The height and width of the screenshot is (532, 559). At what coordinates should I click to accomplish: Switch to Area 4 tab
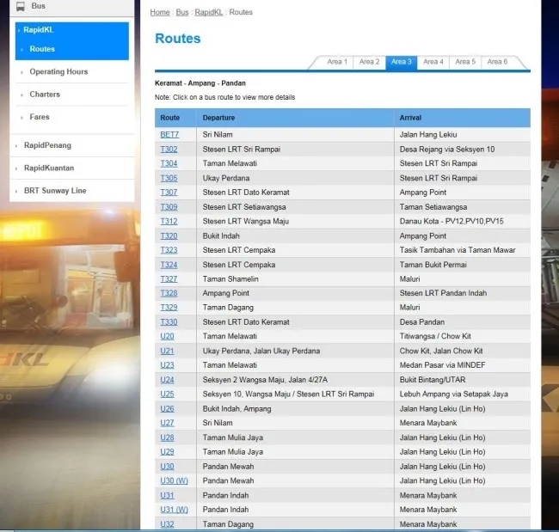[x=433, y=62]
